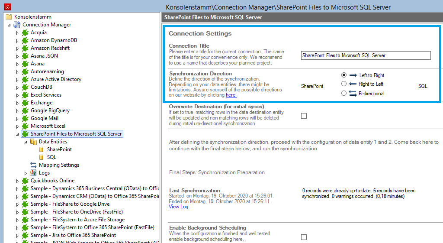Click the Logs icon in tree

point(34,173)
